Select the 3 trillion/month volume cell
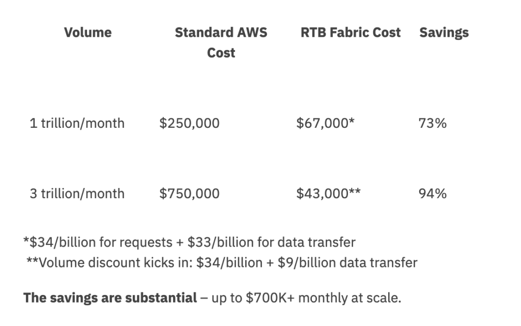521x326 pixels. pyautogui.click(x=77, y=194)
